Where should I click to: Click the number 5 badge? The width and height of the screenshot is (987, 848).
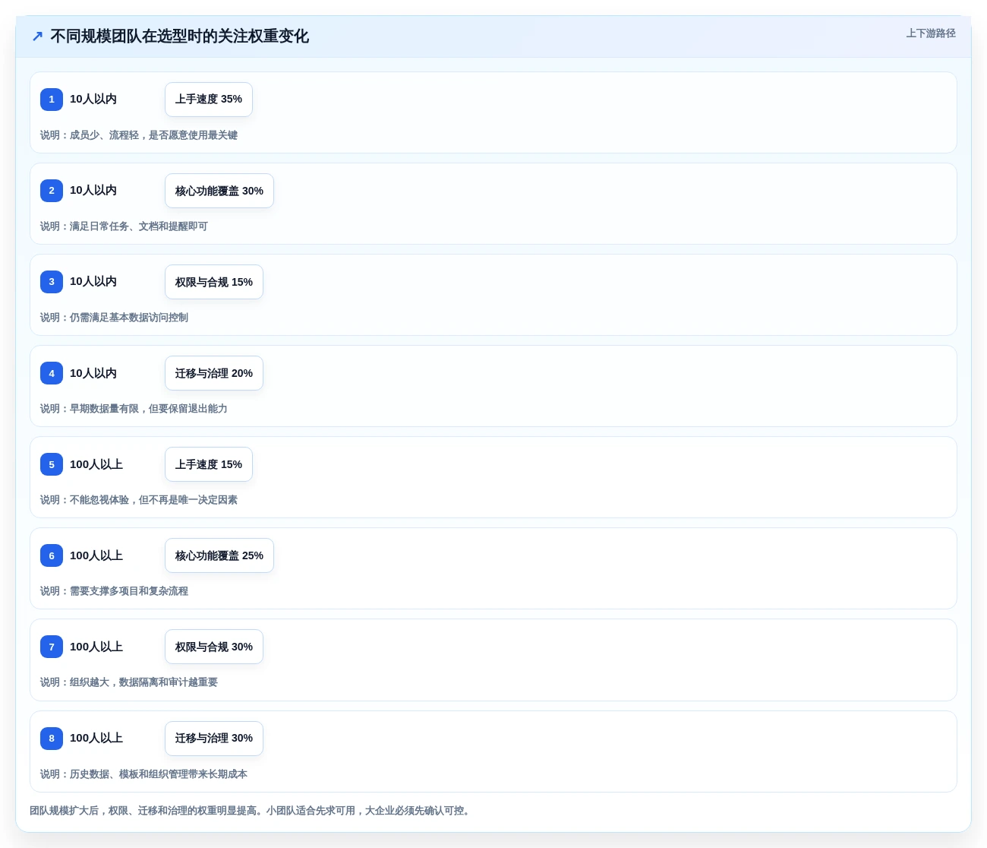(52, 464)
